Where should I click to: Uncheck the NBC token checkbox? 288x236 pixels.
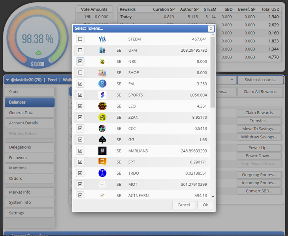tap(80, 61)
